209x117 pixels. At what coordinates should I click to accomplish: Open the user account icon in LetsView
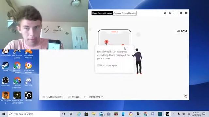pyautogui.click(x=165, y=13)
